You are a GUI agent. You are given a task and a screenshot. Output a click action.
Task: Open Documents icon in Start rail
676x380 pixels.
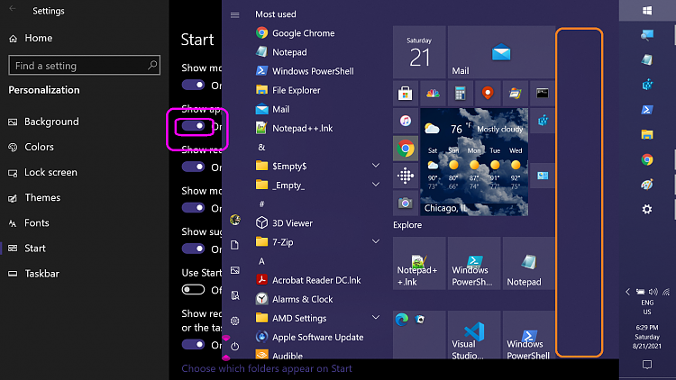pos(235,245)
